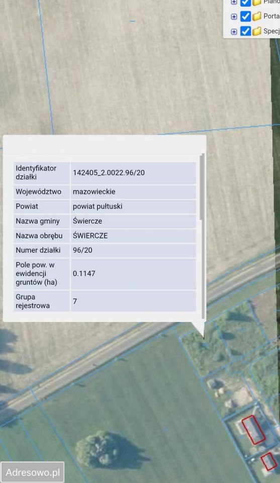The image size is (280, 483).
Task: Expand the Porta layer group
Action: (234, 17)
